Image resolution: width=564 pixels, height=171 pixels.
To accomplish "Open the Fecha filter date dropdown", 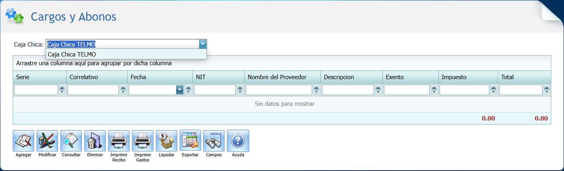I will [180, 90].
